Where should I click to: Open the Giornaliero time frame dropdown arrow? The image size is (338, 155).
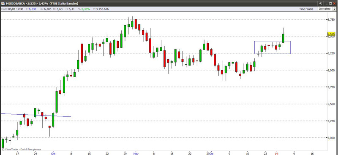coord(334,9)
